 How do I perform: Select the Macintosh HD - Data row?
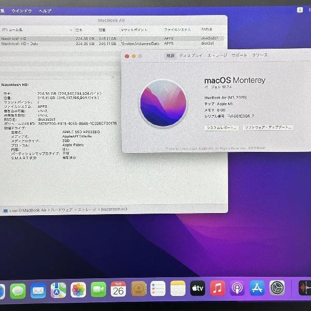pos(112,44)
